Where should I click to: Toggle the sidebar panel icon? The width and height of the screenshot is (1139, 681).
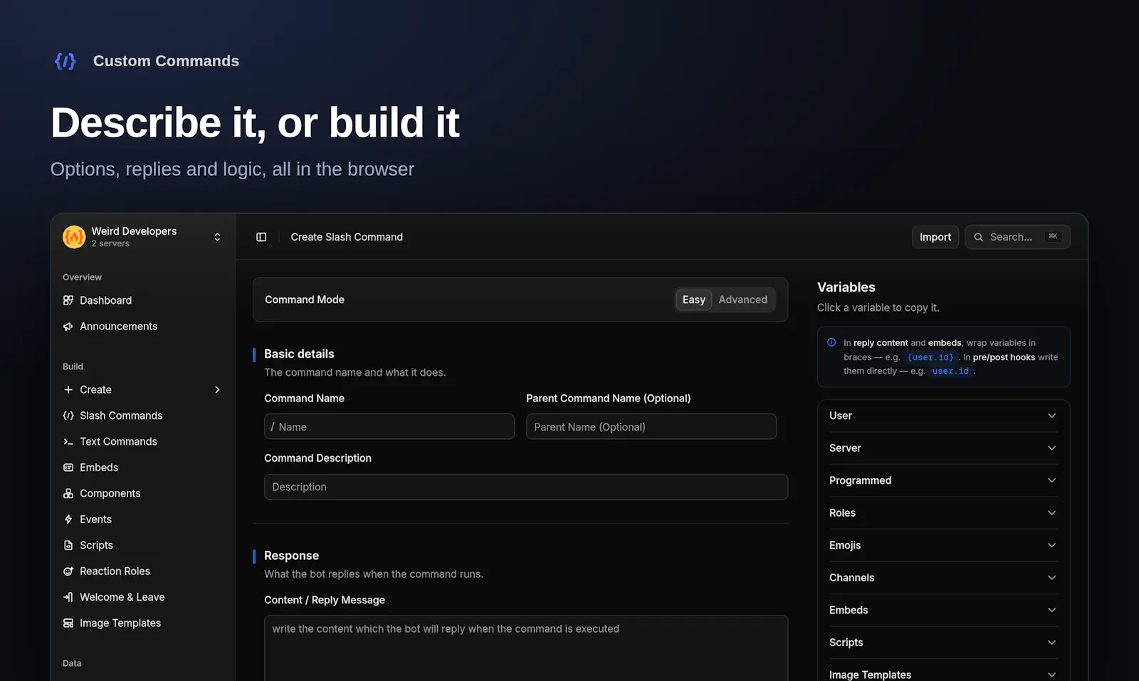click(261, 237)
